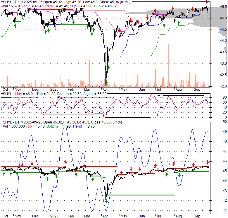
Task: Click the '2025' year label under the top chart
Action: point(54,90)
